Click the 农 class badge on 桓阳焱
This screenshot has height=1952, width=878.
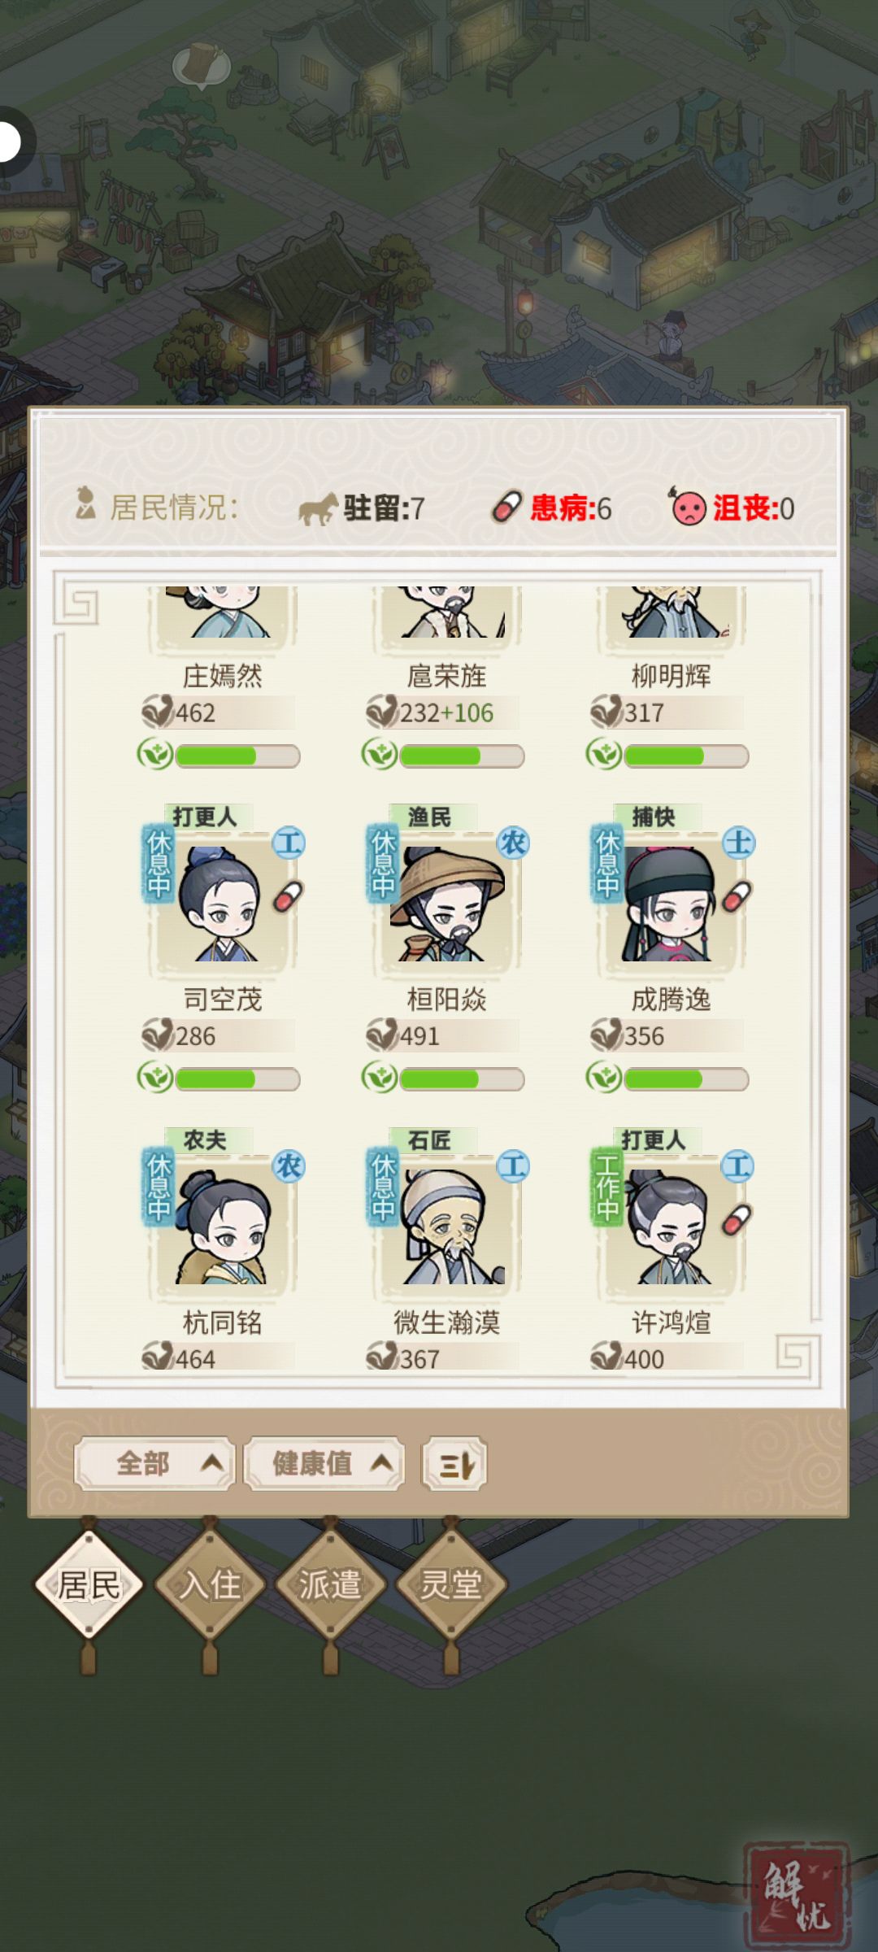point(513,843)
